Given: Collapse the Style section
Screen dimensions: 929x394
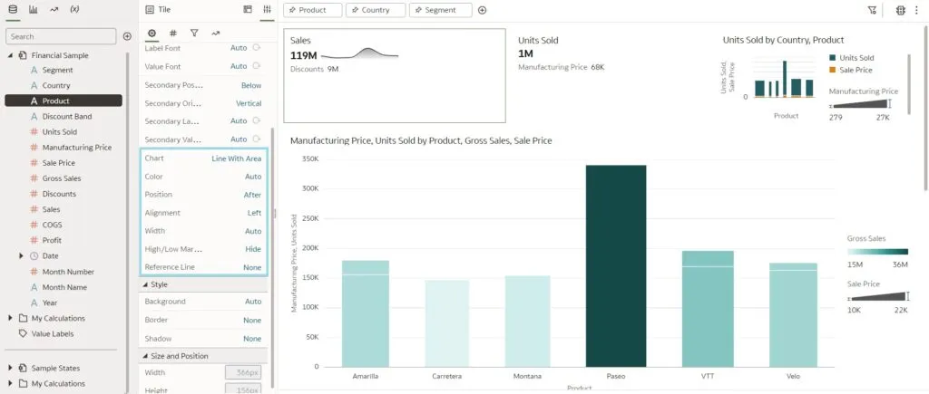Looking at the screenshot, I should pyautogui.click(x=146, y=284).
